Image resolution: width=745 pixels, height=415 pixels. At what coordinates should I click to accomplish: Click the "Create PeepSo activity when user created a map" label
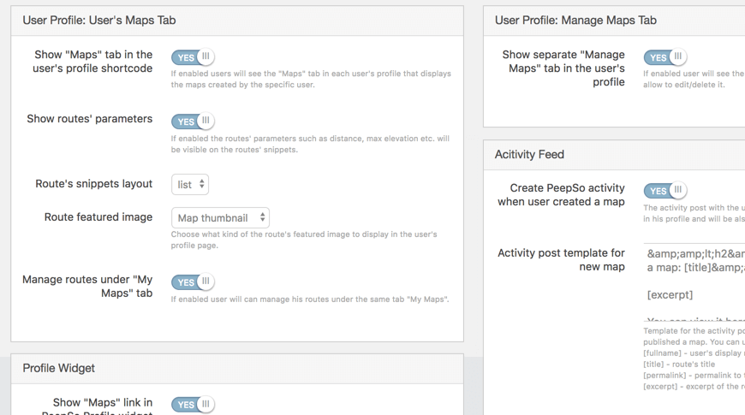pyautogui.click(x=562, y=194)
